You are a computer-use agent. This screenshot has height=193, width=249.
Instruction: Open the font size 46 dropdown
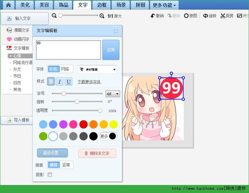[x=113, y=94]
